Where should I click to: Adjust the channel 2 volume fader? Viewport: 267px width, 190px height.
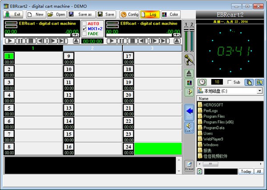(192, 29)
